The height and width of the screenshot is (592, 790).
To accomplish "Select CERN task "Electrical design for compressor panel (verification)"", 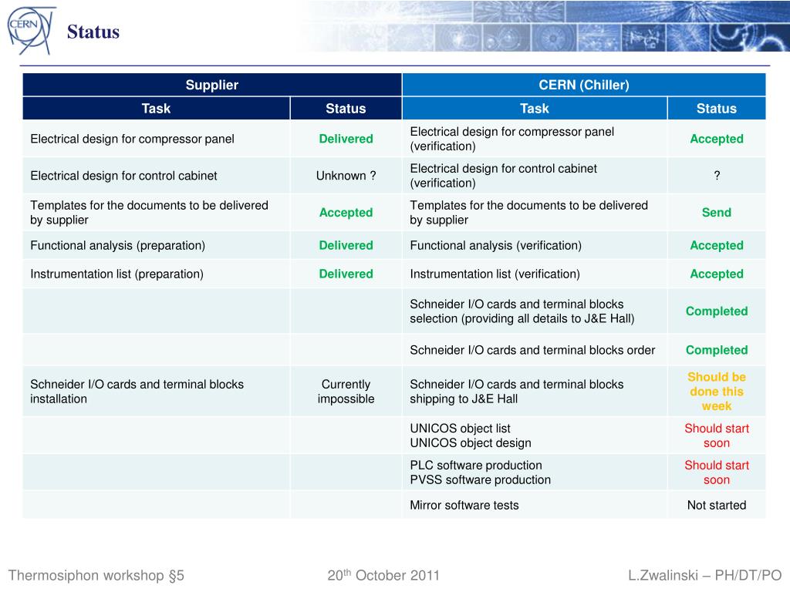I will point(512,139).
